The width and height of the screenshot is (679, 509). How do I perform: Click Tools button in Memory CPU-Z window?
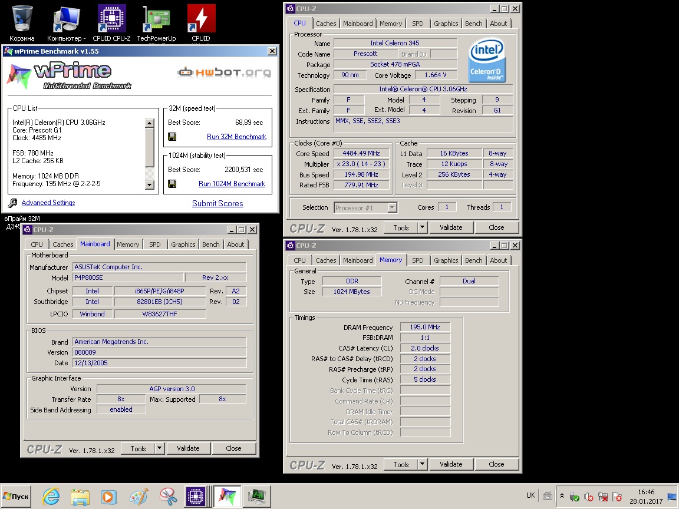pos(401,464)
